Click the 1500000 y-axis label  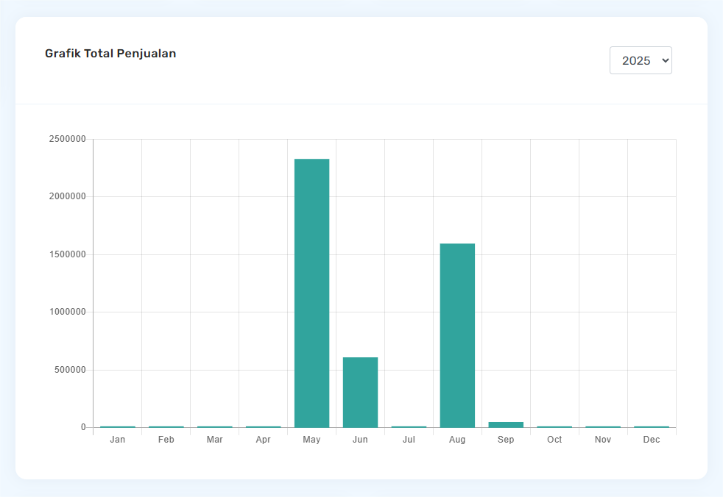(68, 254)
